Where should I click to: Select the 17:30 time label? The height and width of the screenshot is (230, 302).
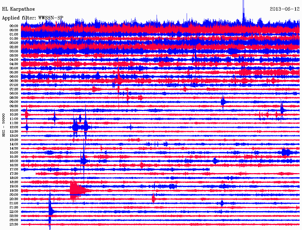(14, 174)
